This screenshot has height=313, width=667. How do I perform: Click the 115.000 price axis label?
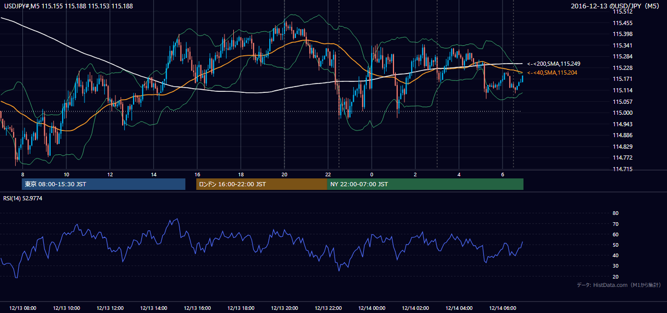[x=622, y=113]
